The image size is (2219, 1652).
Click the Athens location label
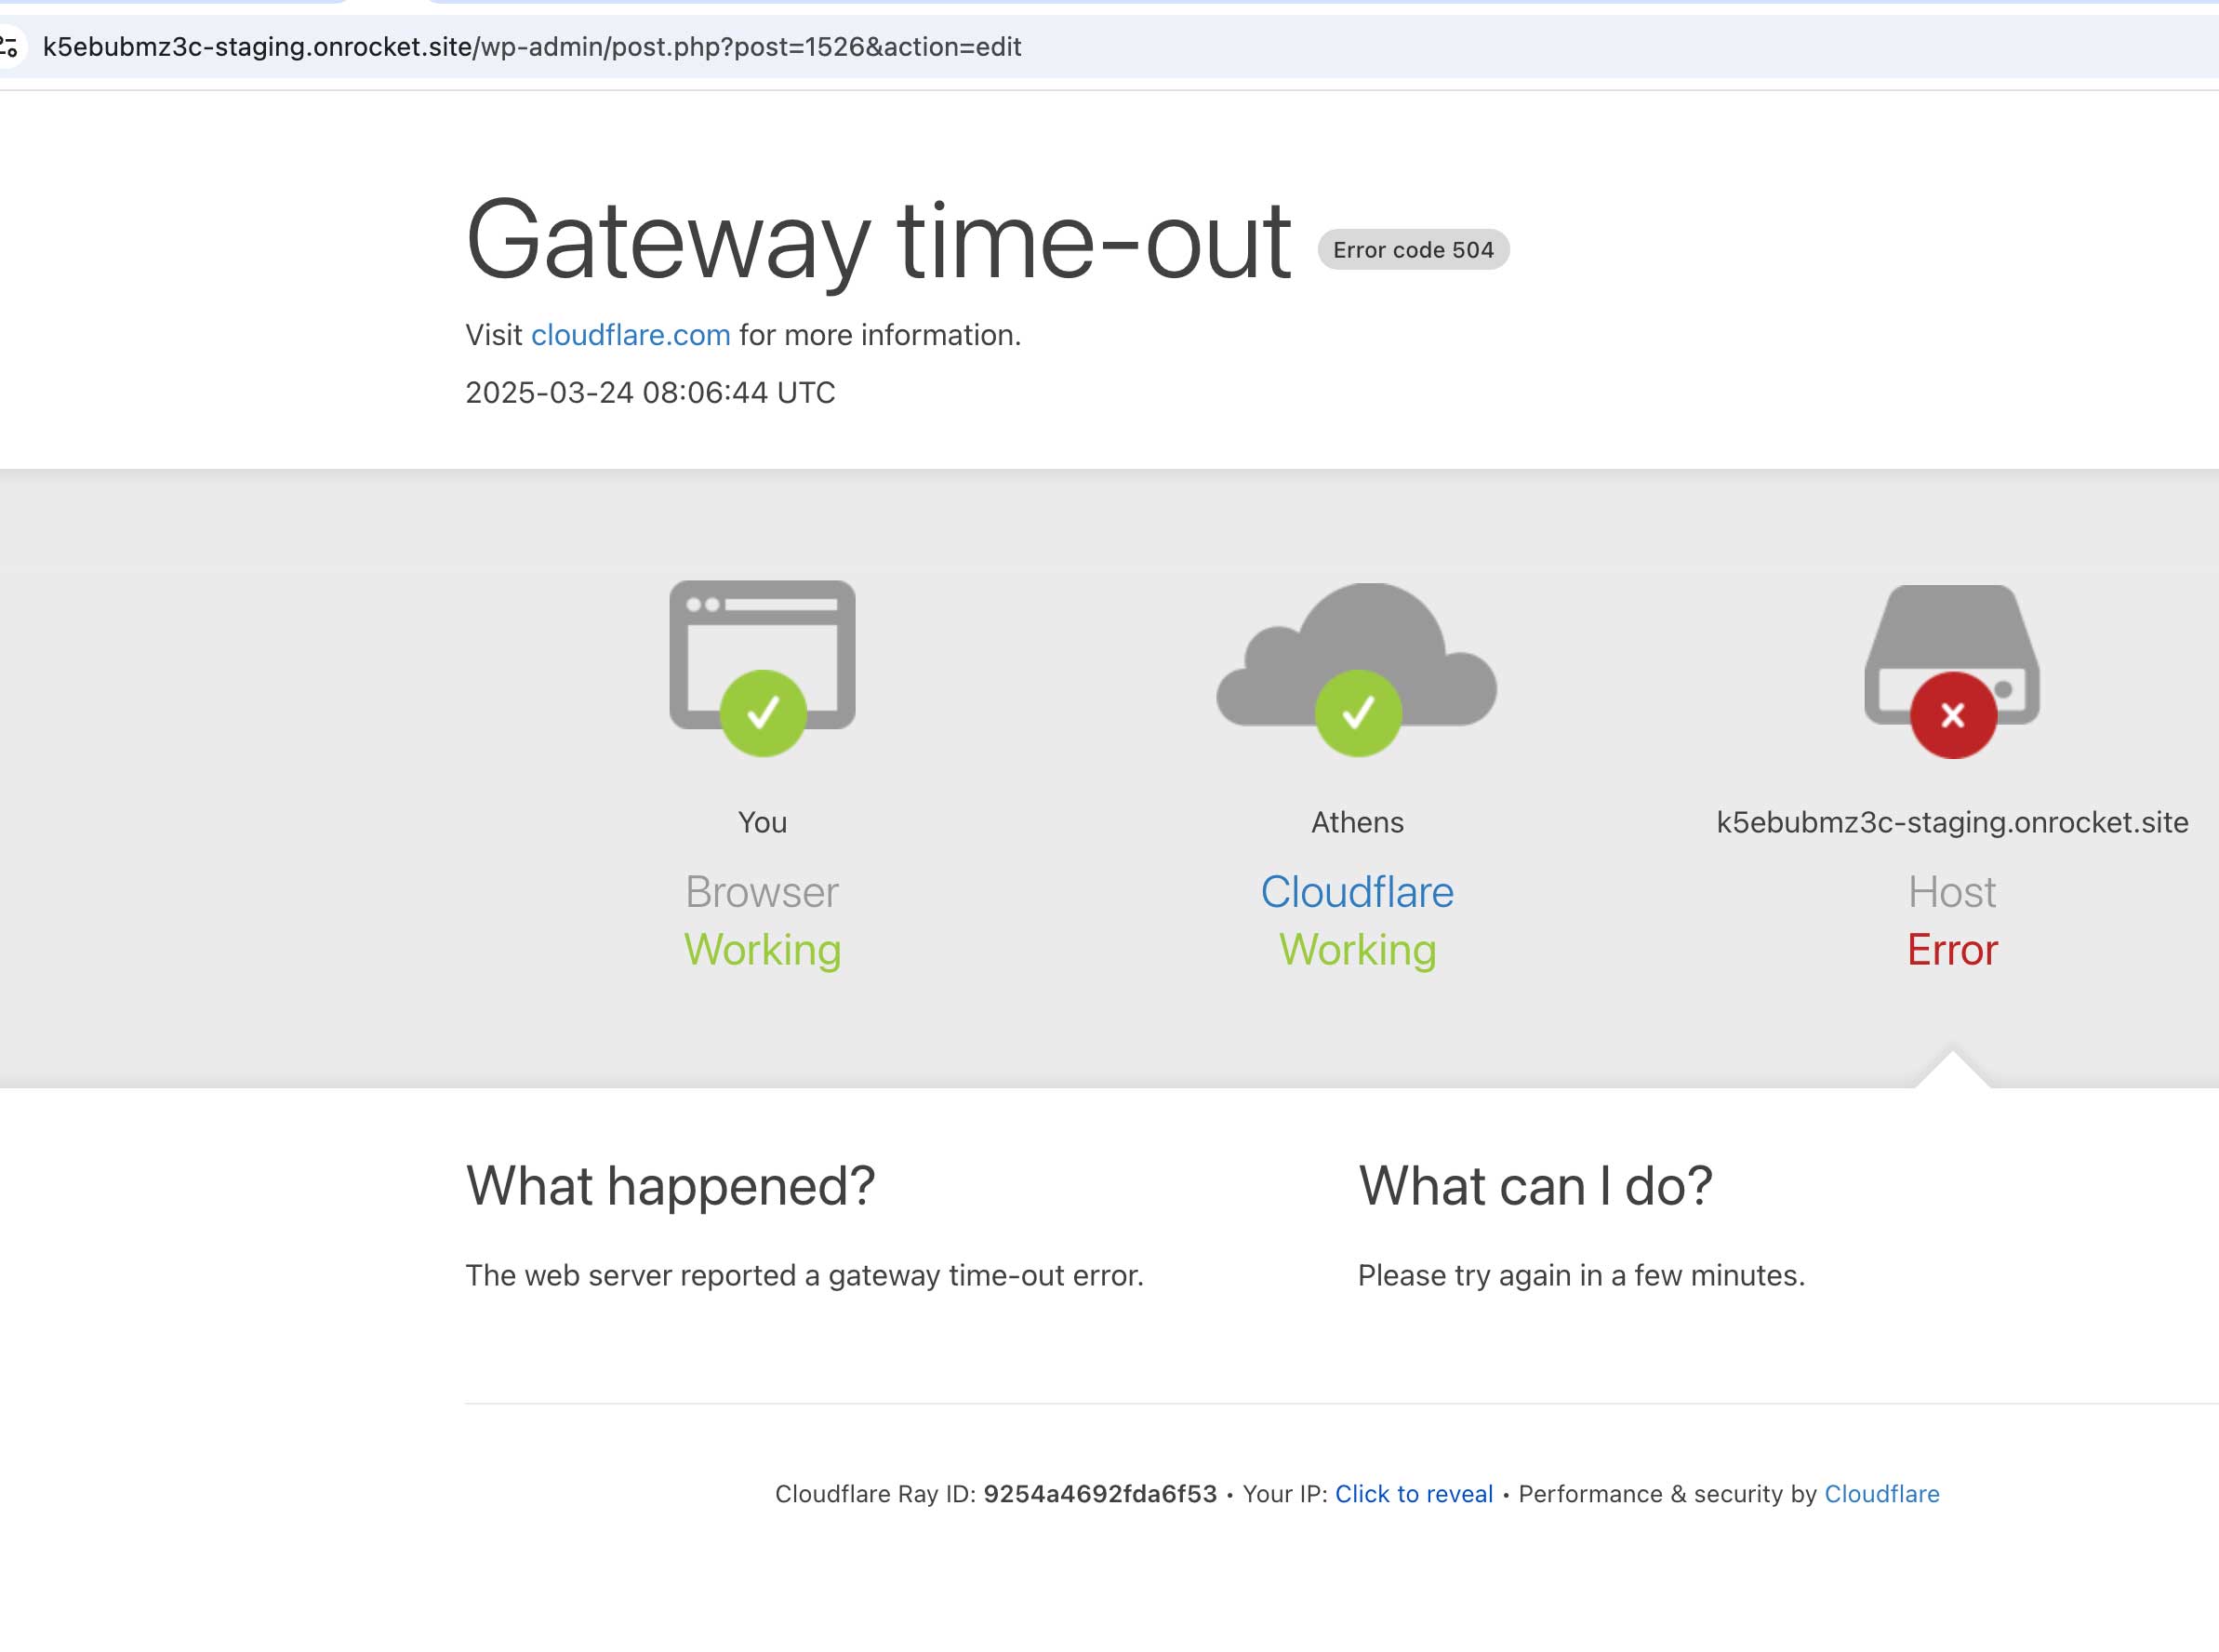point(1358,822)
